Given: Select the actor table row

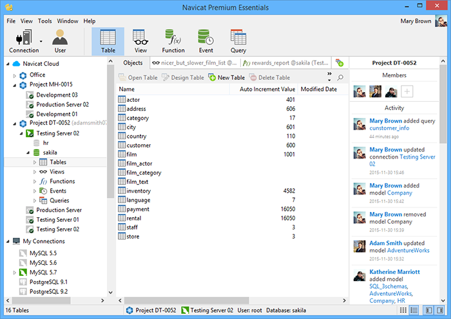Looking at the screenshot, I should [232, 99].
